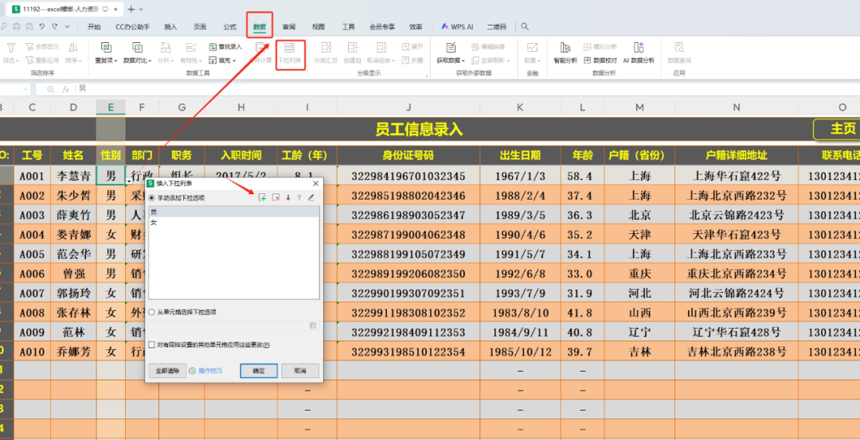Select the 女 option in list
Image resolution: width=860 pixels, height=440 pixels.
(233, 223)
